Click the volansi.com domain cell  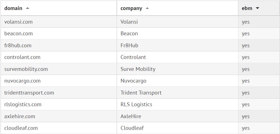[x=18, y=22]
